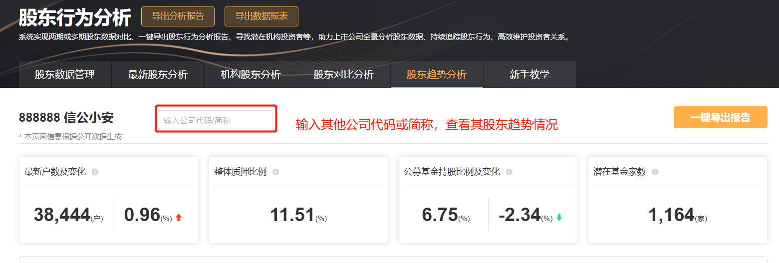Click the 1,164 potential funds value
Image resolution: width=779 pixels, height=263 pixels.
pyautogui.click(x=671, y=215)
